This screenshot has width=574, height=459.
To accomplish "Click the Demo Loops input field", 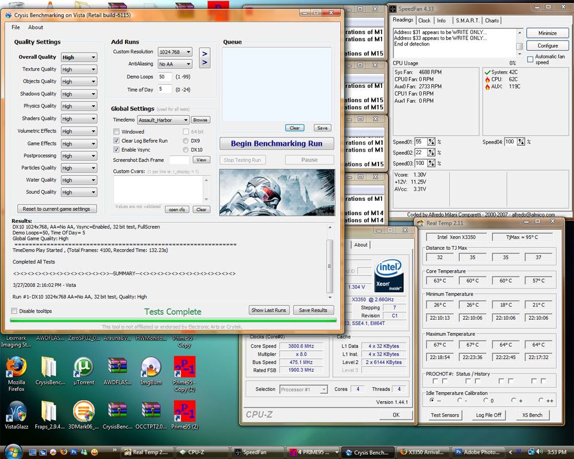I will click(165, 77).
